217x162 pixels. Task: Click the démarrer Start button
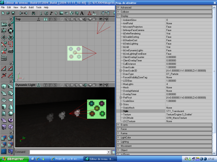pyautogui.click(x=14, y=159)
